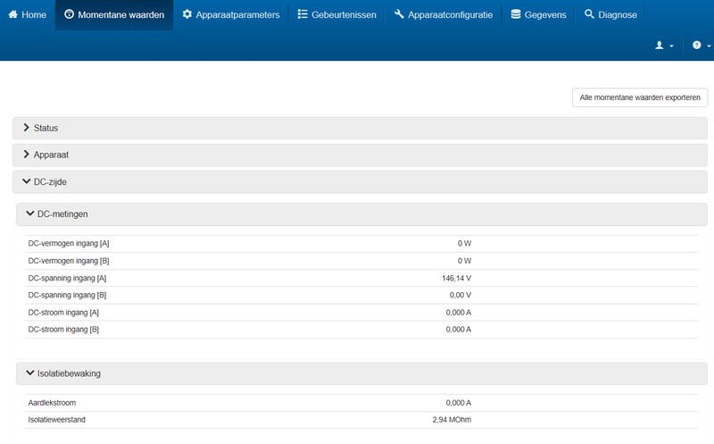Click the DC-zijde section heading text
The height and width of the screenshot is (444, 714).
(x=50, y=182)
